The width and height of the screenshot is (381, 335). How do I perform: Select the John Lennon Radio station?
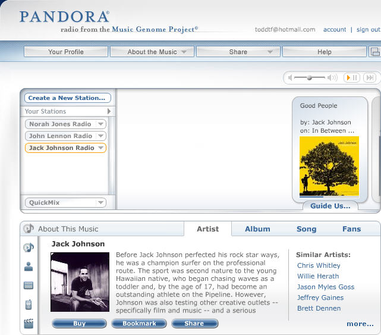[x=61, y=136]
